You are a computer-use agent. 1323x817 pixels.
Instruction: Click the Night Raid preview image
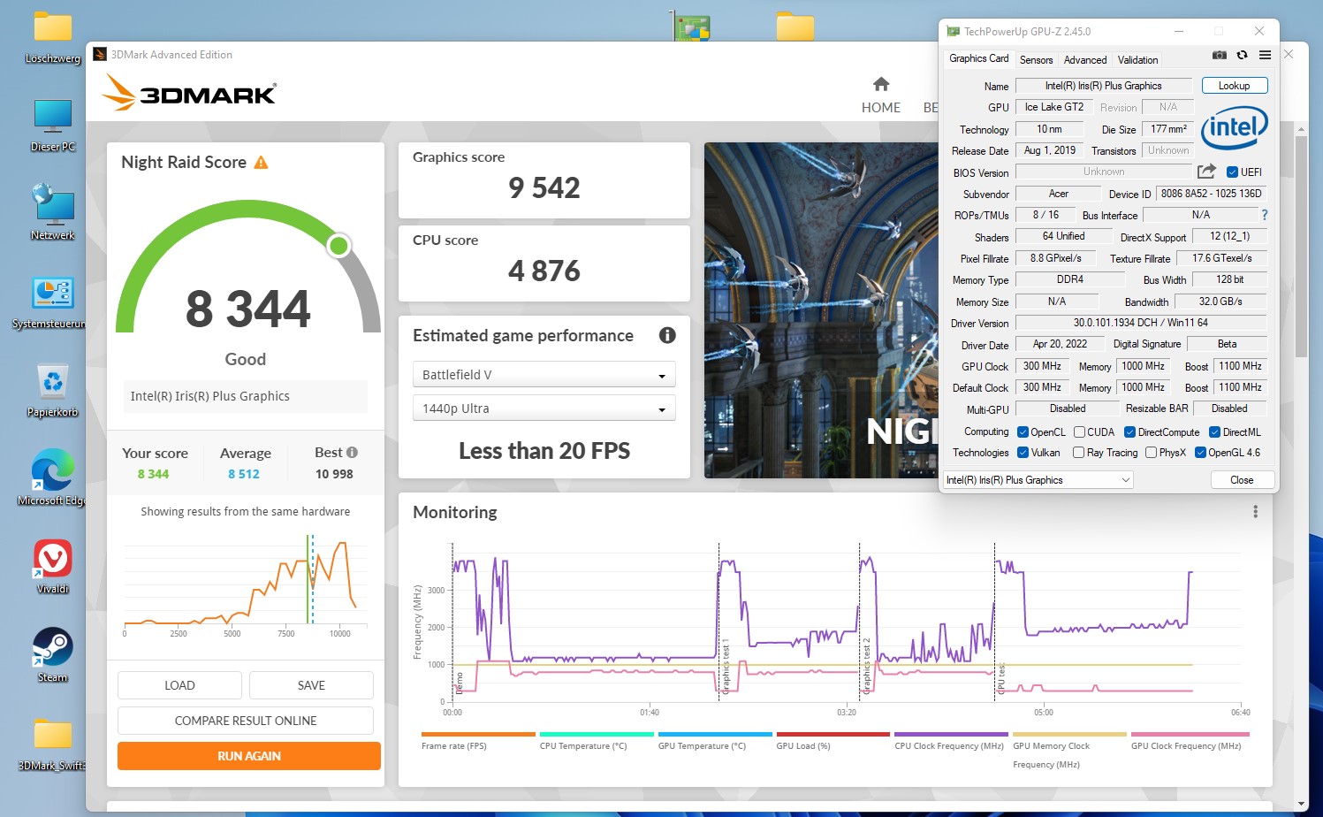pyautogui.click(x=820, y=310)
